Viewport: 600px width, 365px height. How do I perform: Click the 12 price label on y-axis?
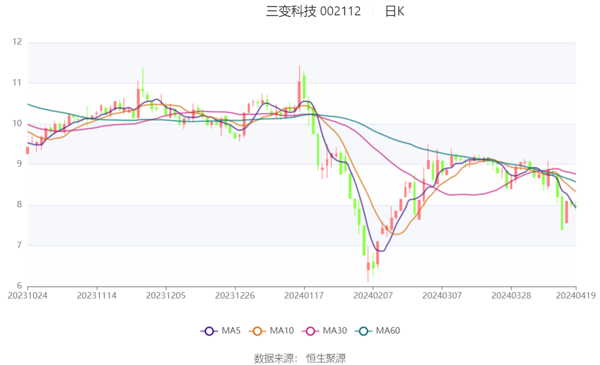pyautogui.click(x=17, y=42)
